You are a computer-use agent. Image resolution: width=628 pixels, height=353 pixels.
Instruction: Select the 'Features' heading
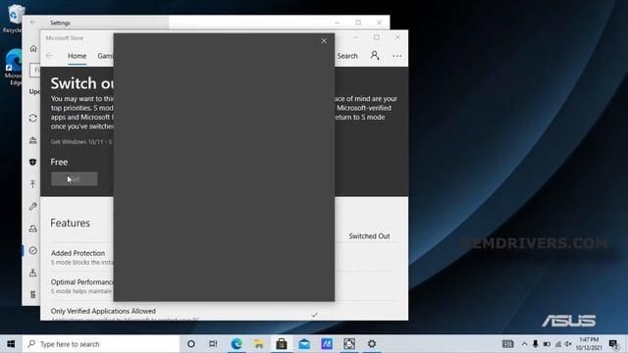click(x=70, y=223)
